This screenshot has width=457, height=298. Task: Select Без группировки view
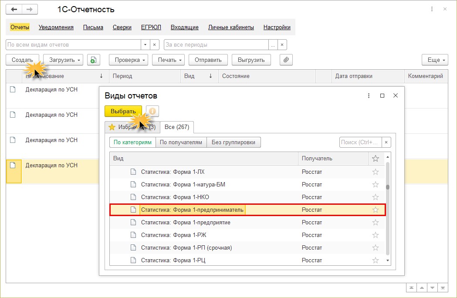234,142
